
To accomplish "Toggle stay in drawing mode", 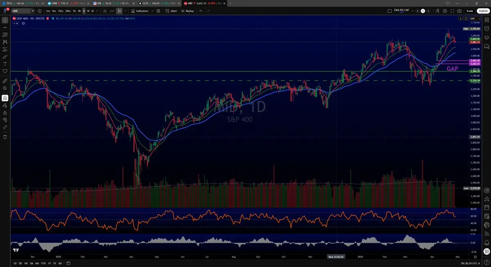I will 5,105.
